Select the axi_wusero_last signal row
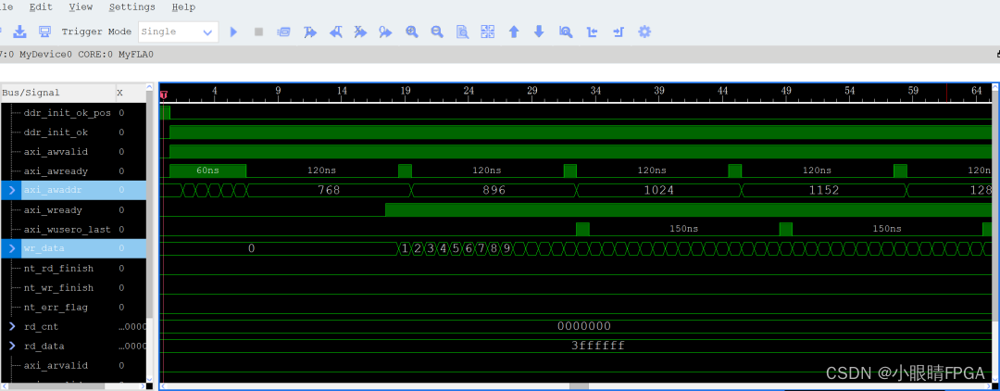 (x=73, y=229)
